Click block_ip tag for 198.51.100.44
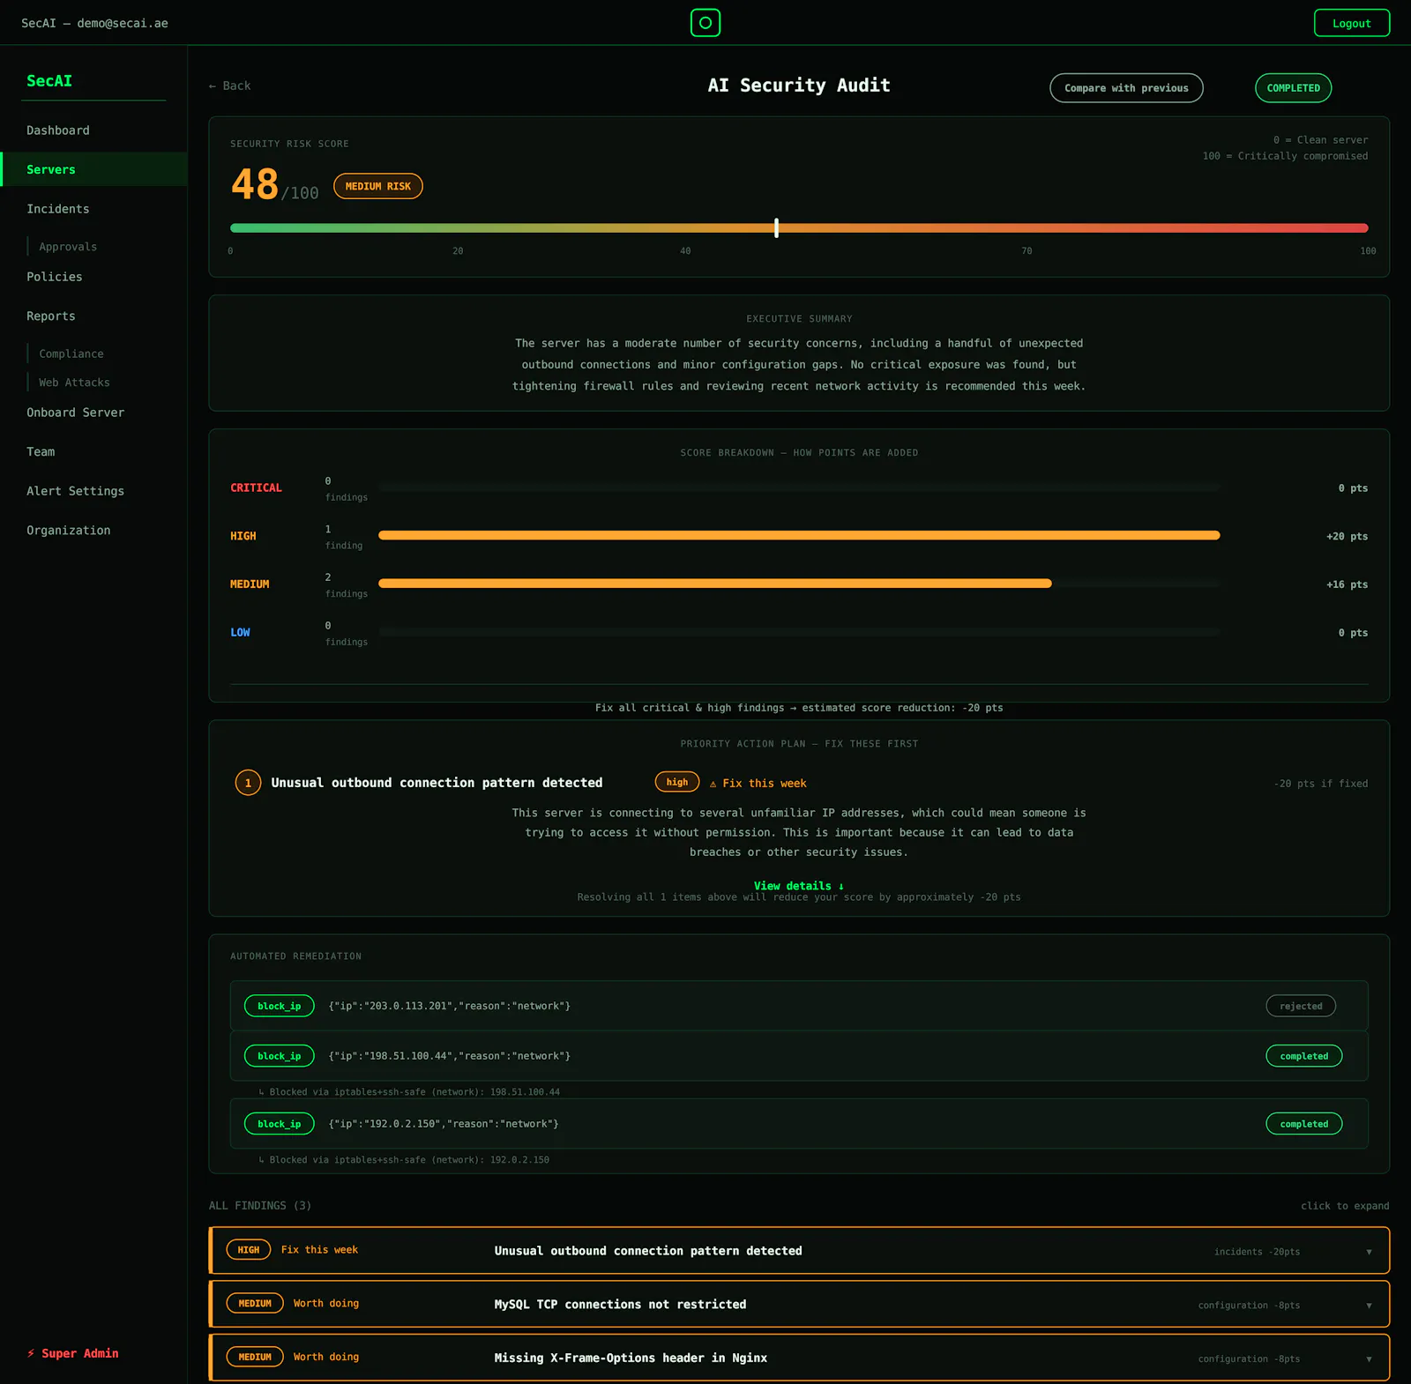1411x1384 pixels. [280, 1056]
